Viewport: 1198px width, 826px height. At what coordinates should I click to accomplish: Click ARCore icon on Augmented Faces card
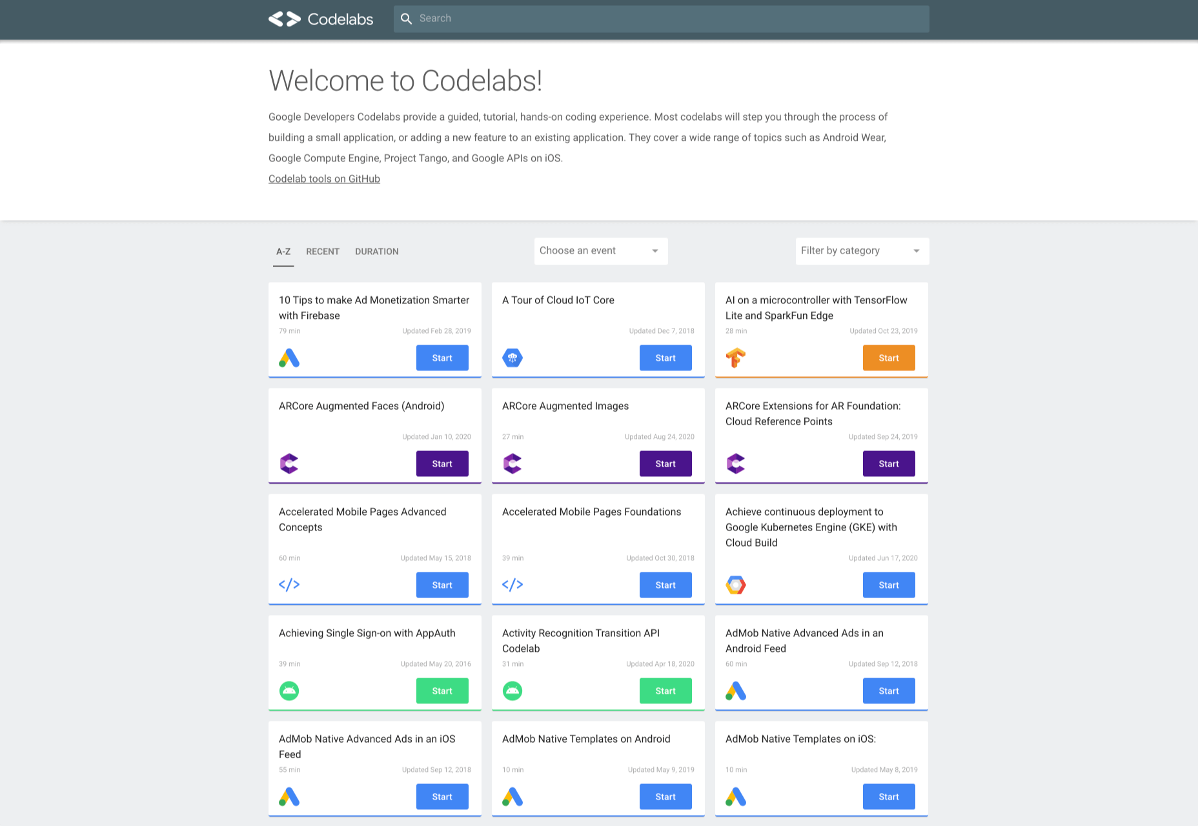pyautogui.click(x=289, y=463)
